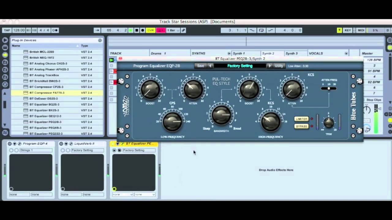Click the browser search icon beside Plug-In Devices
This screenshot has height=220, width=392.
coord(100,40)
